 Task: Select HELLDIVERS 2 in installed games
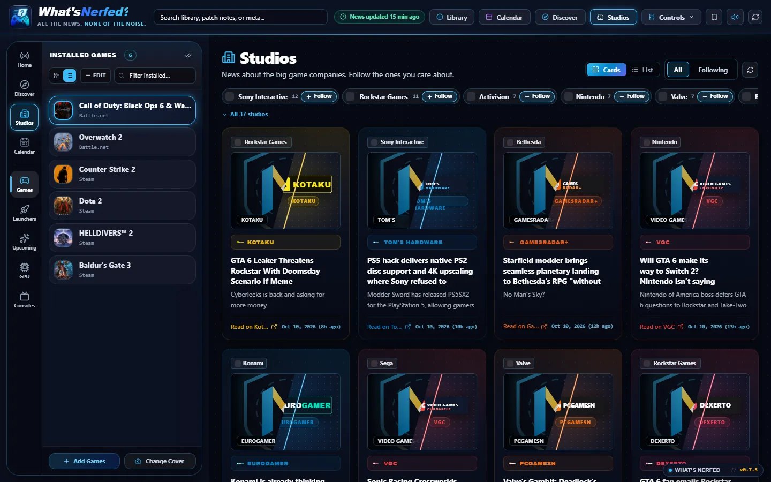tap(122, 237)
